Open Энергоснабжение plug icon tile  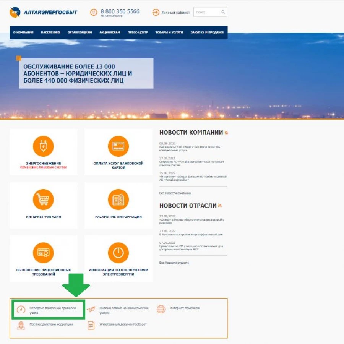pyautogui.click(x=43, y=146)
